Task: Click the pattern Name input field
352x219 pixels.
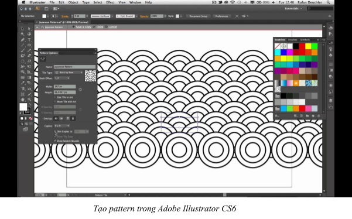Action: click(74, 67)
